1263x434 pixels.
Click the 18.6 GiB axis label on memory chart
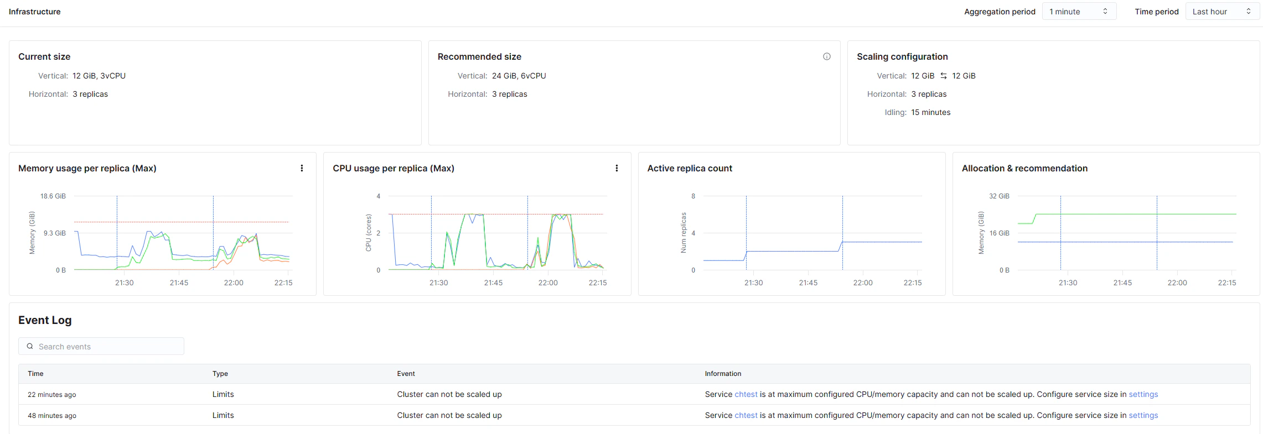pos(53,196)
